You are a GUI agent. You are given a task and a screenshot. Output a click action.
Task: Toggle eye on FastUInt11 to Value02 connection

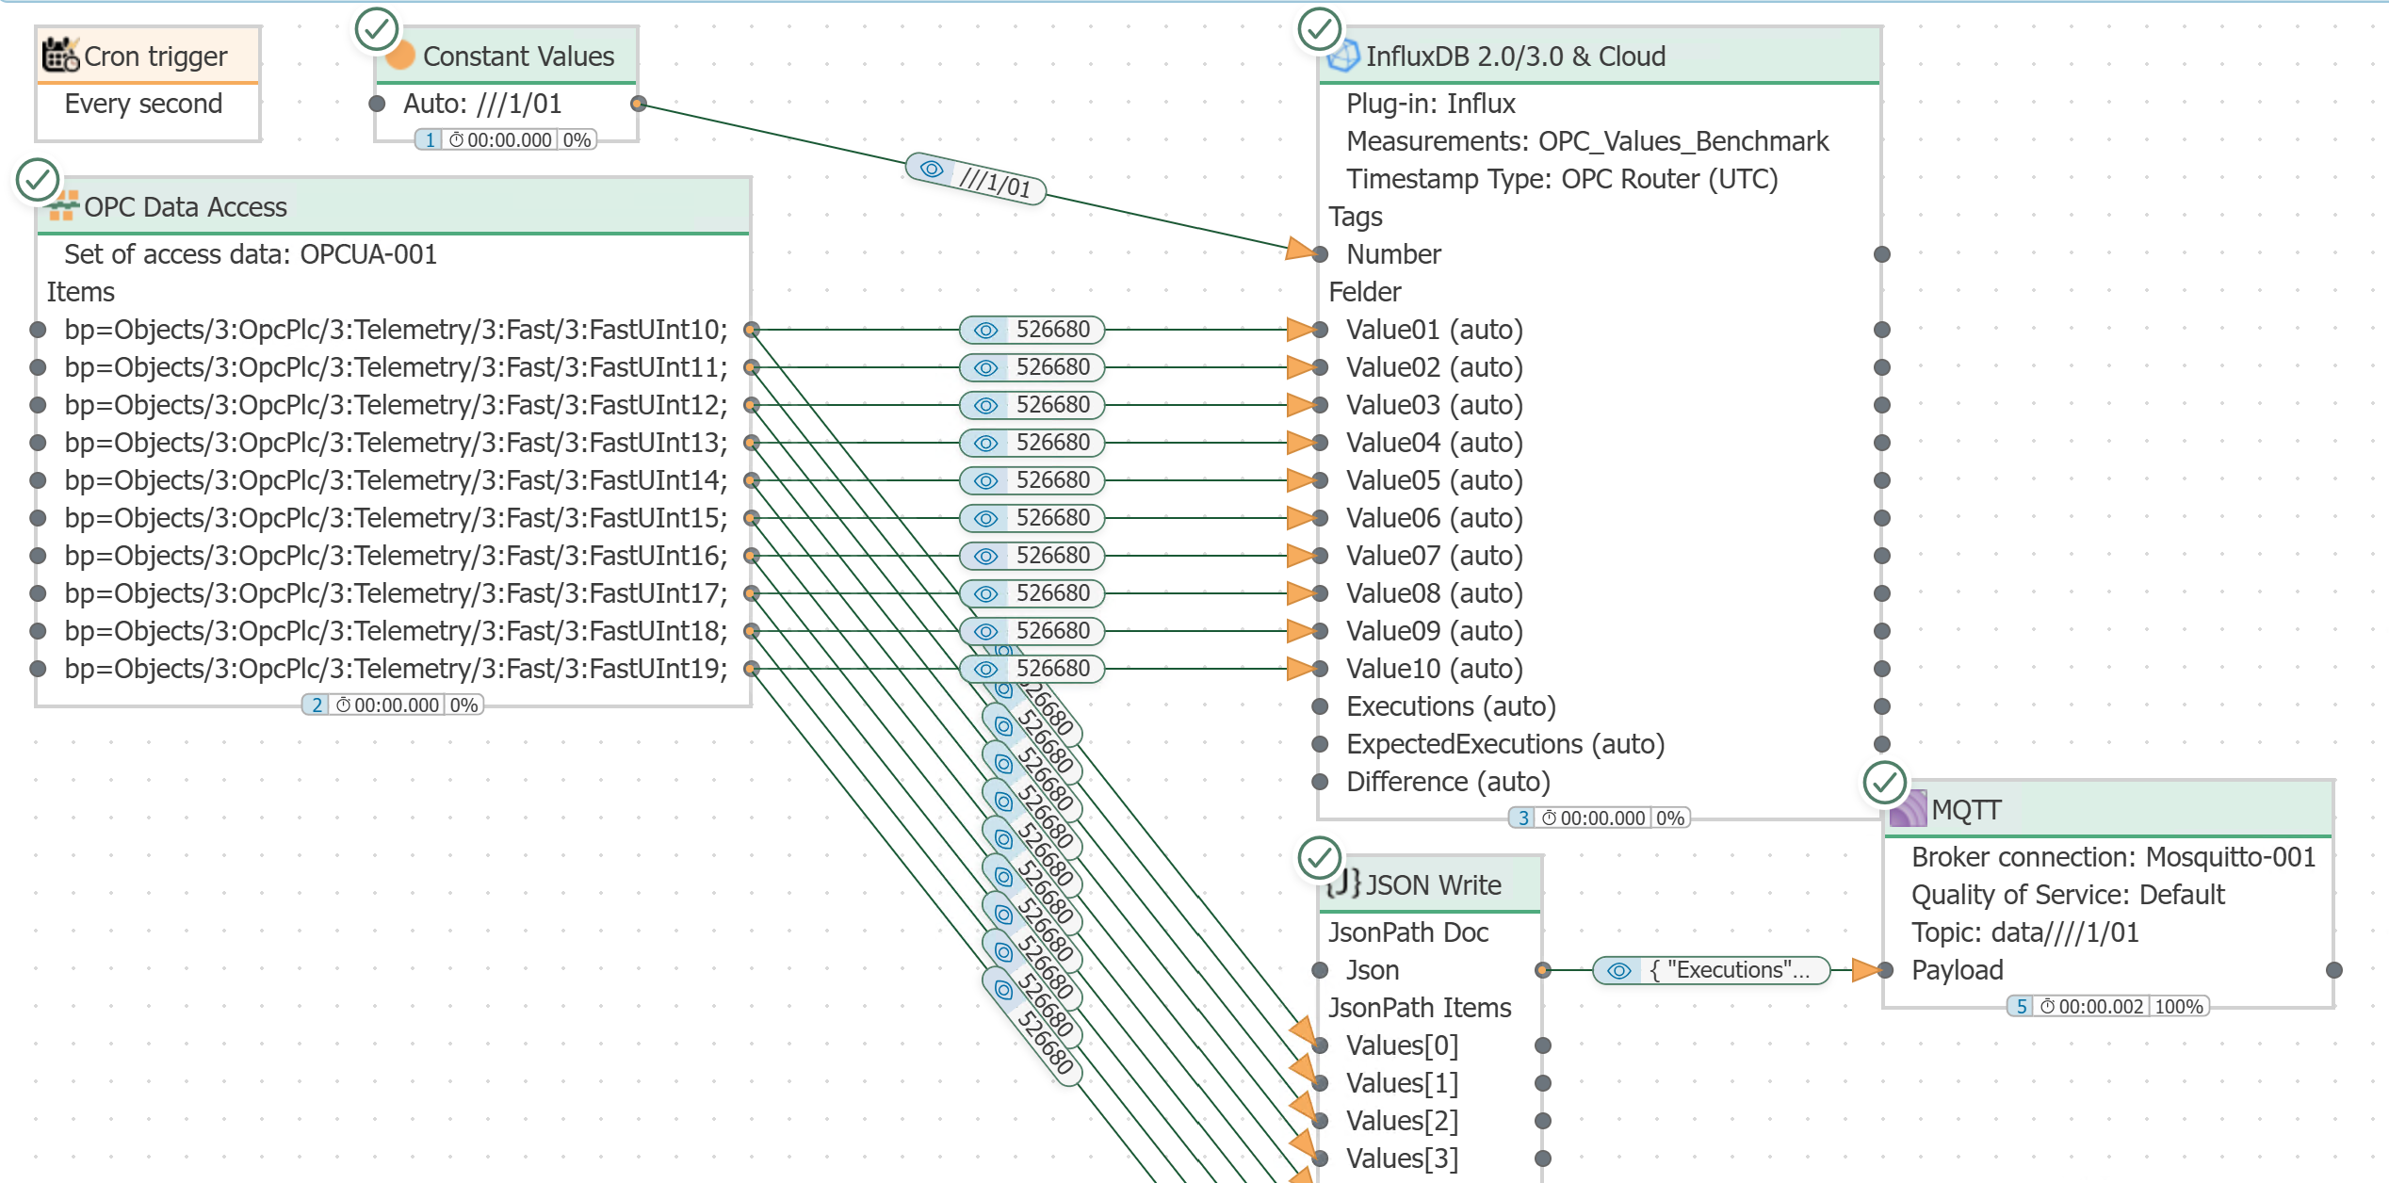coord(985,367)
